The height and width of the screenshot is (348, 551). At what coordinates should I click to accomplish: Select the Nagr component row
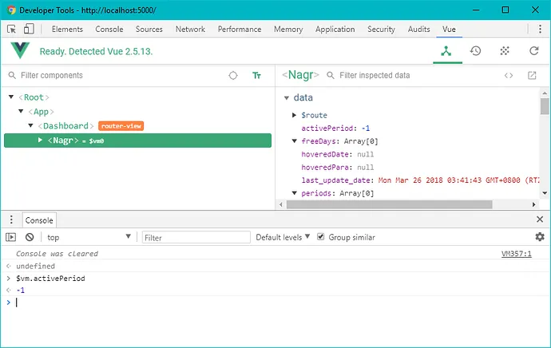(137, 140)
